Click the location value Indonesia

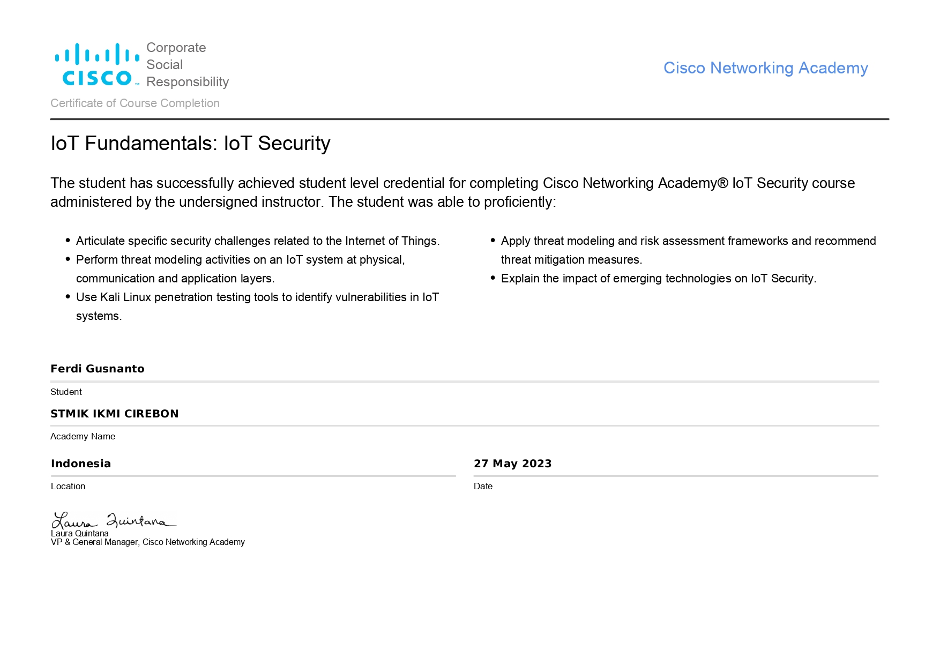(81, 464)
